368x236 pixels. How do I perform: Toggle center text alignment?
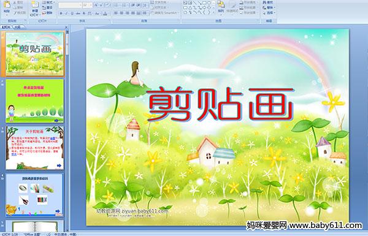[121, 13]
